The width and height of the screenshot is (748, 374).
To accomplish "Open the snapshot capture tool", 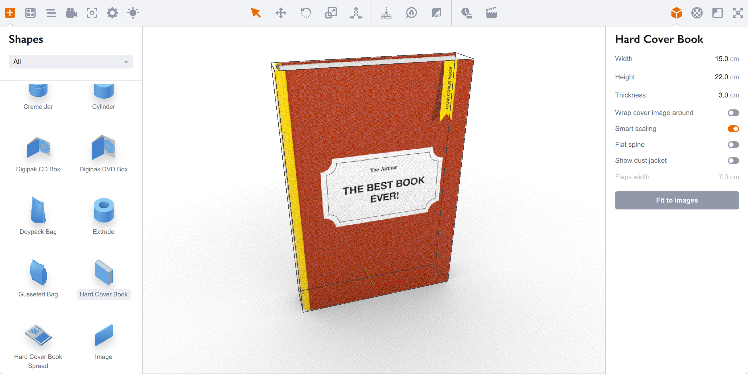I will click(x=92, y=13).
